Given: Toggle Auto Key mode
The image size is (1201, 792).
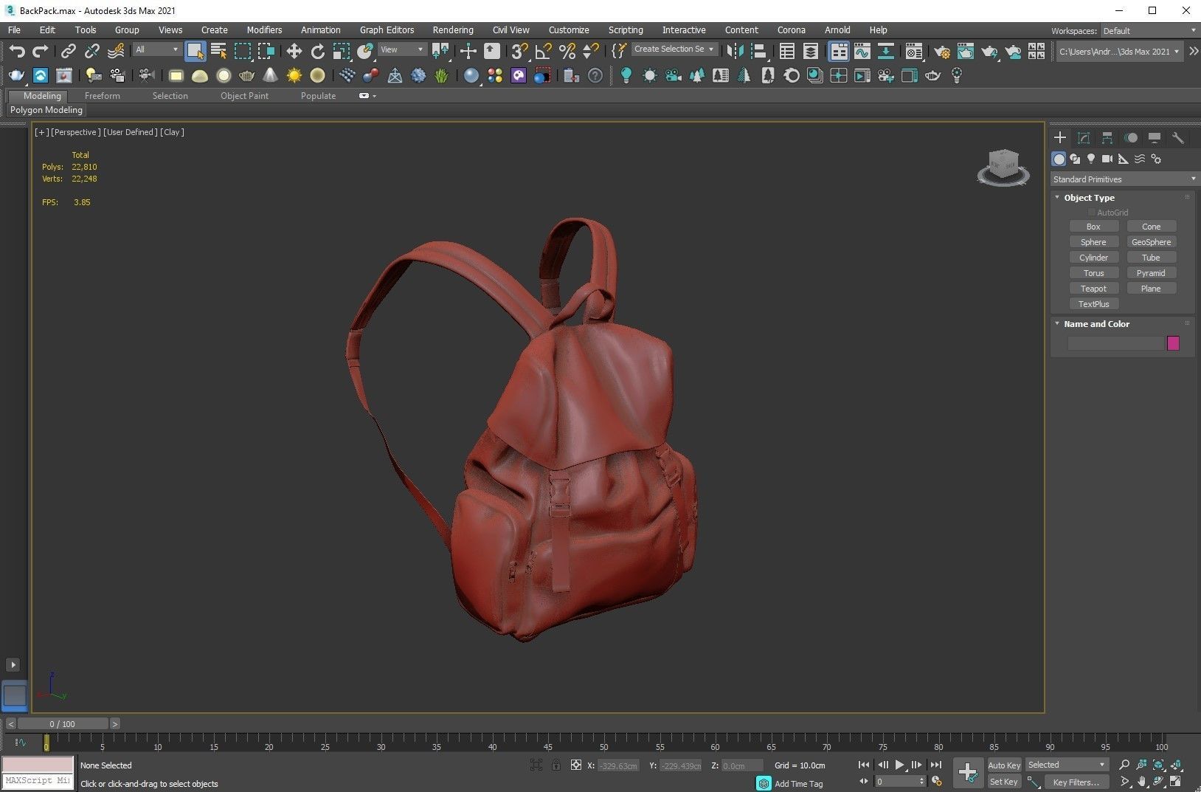Looking at the screenshot, I should tap(1004, 765).
